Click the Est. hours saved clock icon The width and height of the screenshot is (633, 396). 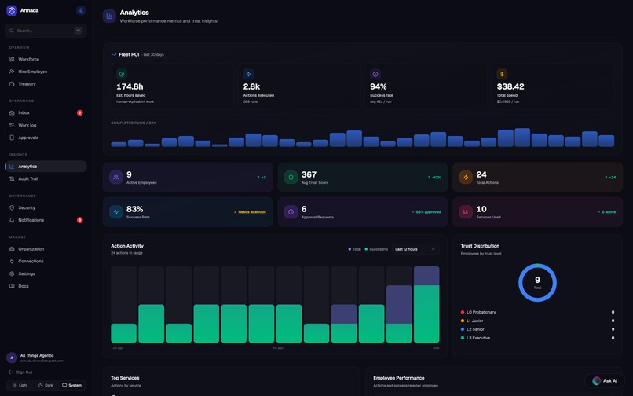click(x=122, y=74)
